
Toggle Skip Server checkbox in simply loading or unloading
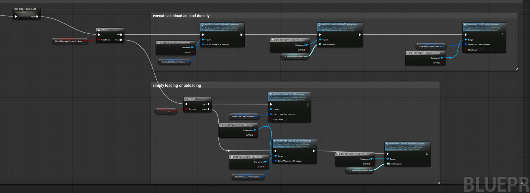[x=285, y=119]
